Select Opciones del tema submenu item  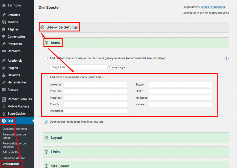[x=15, y=129]
